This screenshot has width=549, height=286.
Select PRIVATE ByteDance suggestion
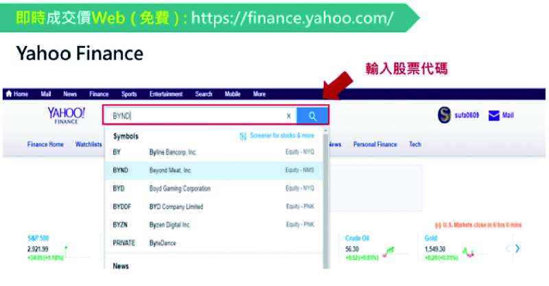coord(213,243)
